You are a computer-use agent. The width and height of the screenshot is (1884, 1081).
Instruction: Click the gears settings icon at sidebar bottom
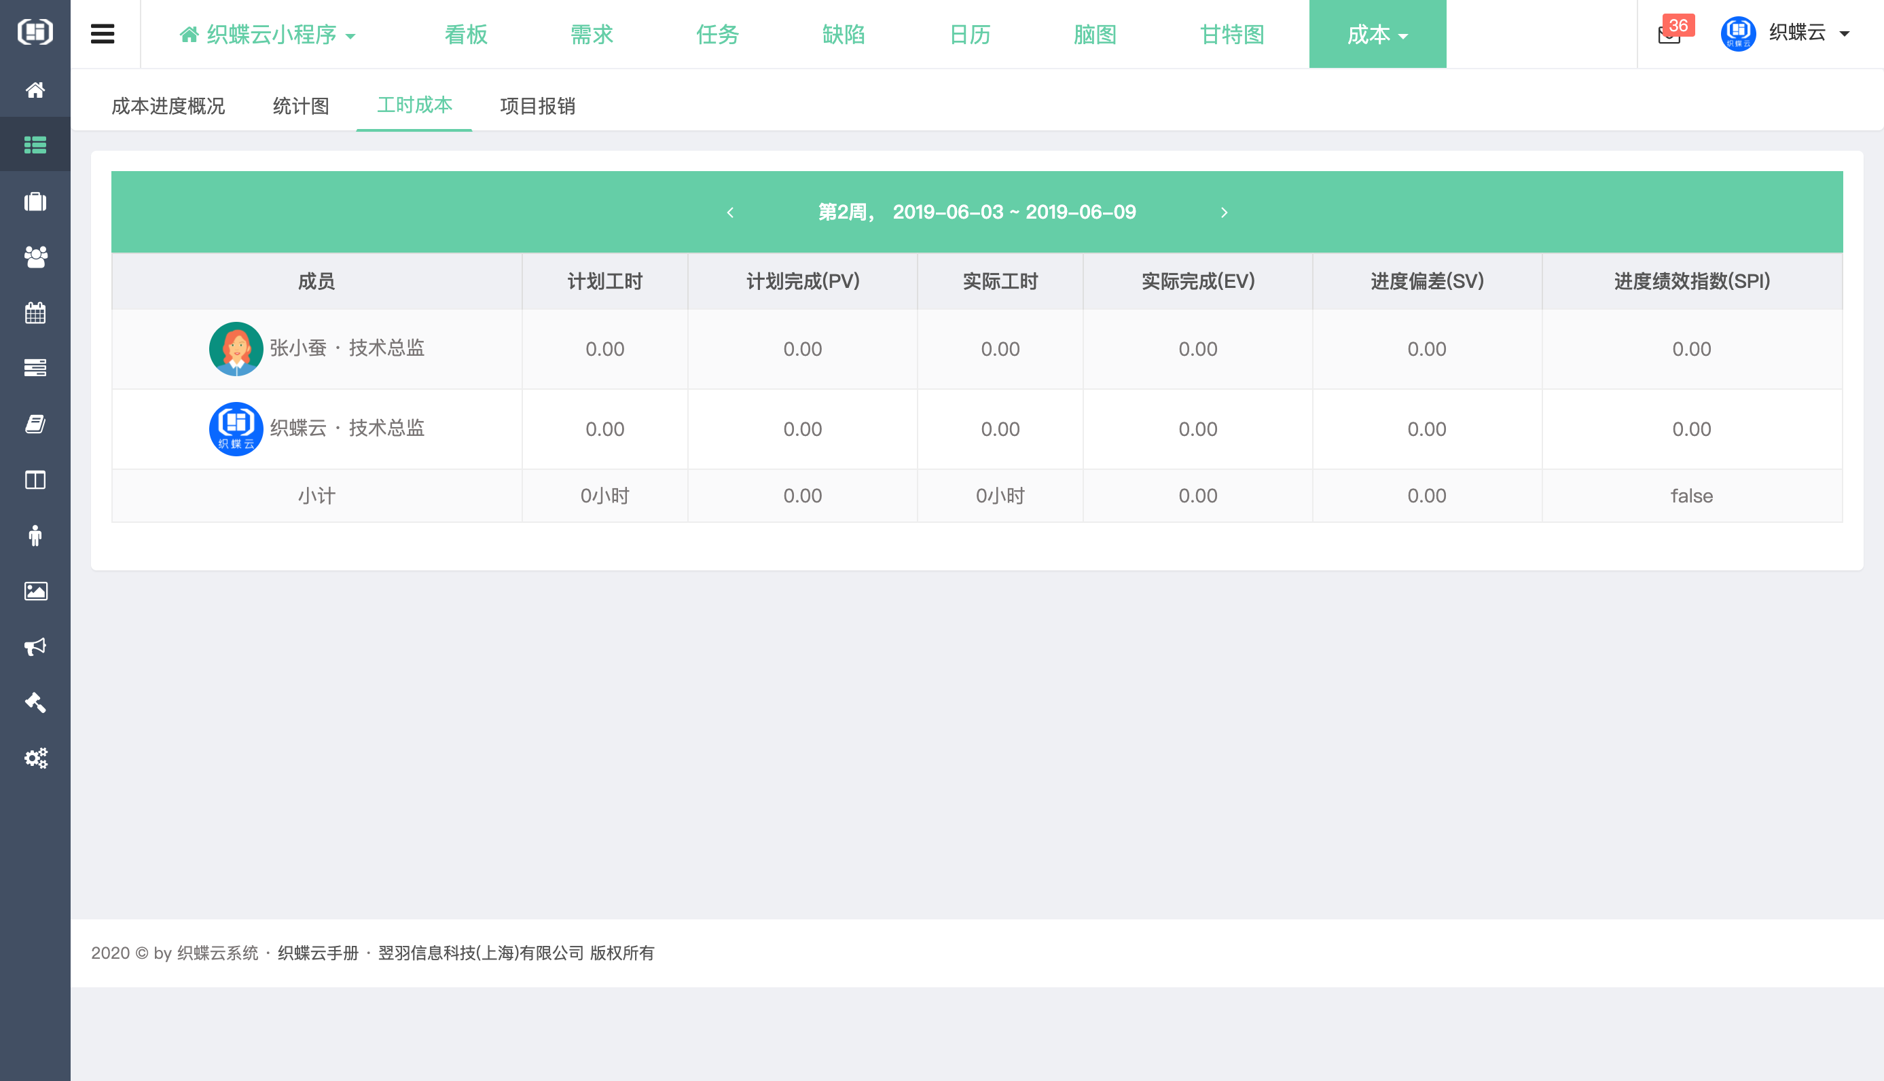(x=35, y=758)
